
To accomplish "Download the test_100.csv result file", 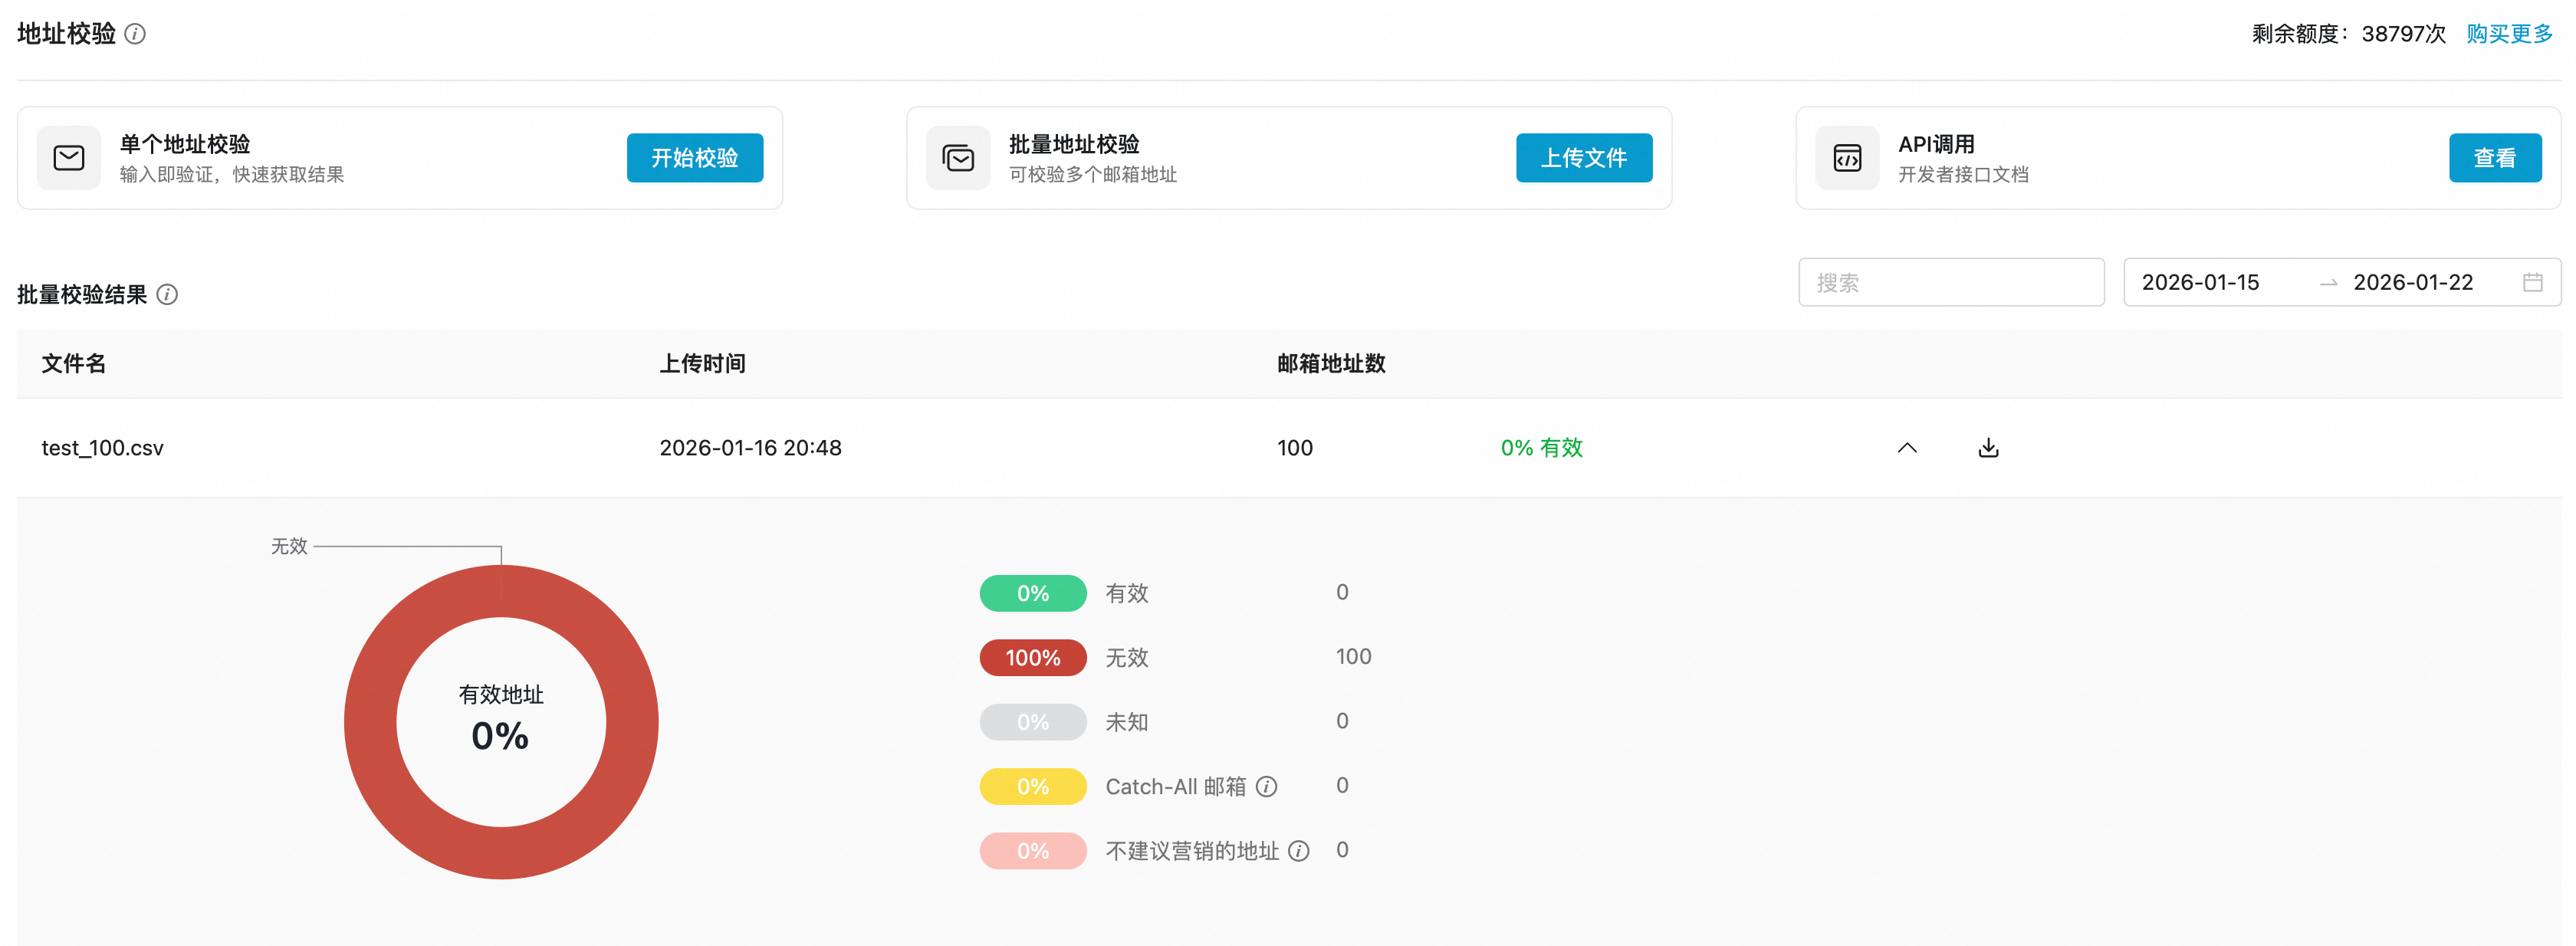I will click(1988, 448).
